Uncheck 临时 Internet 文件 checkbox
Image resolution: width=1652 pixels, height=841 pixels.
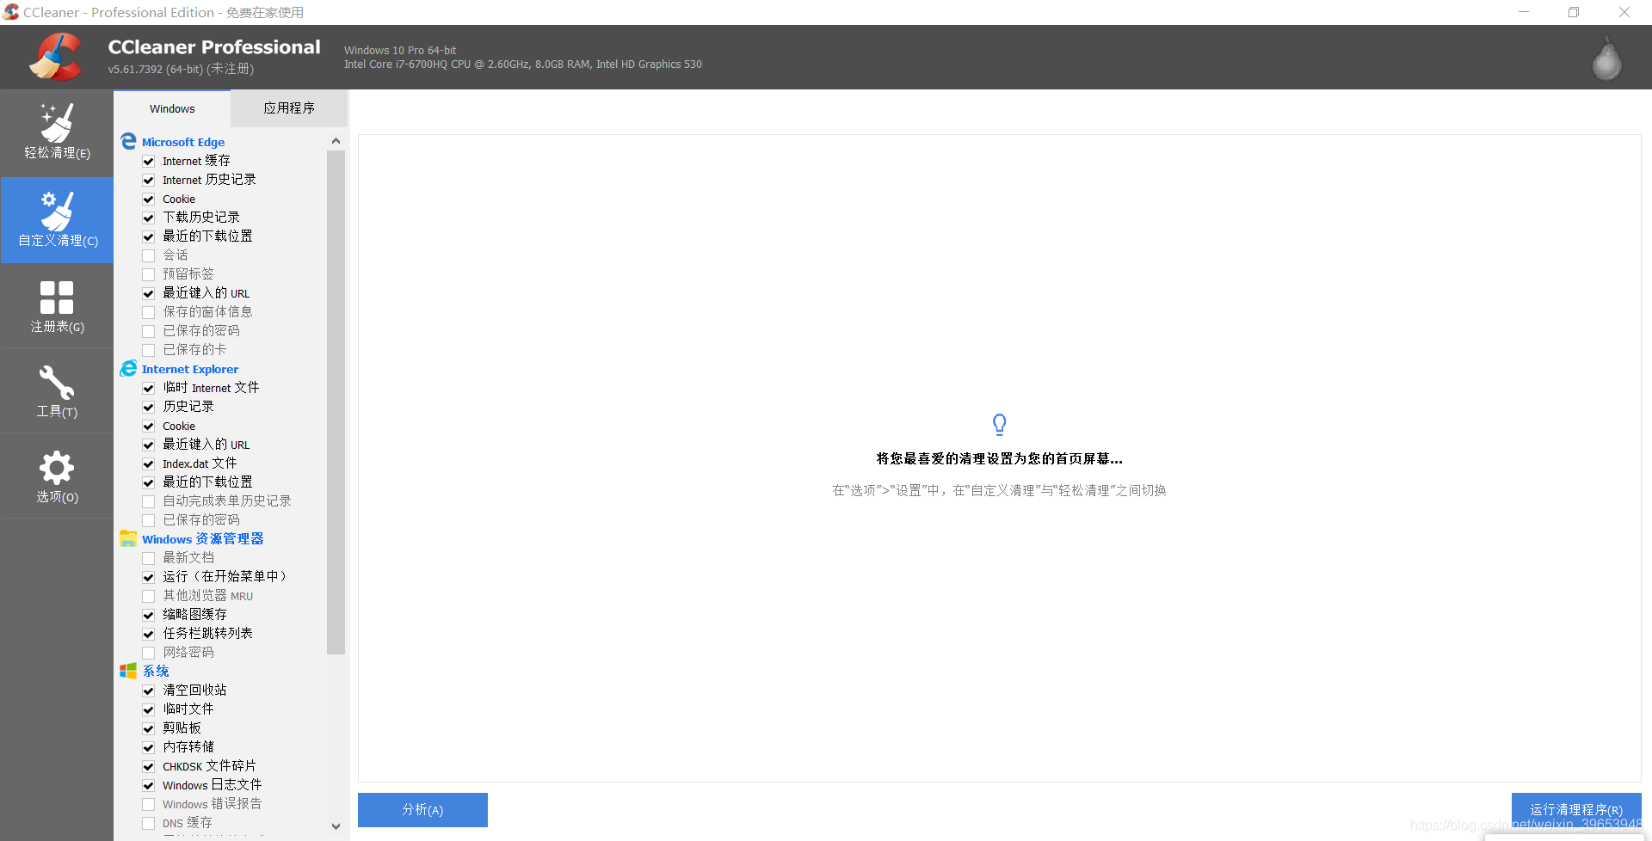tap(148, 388)
